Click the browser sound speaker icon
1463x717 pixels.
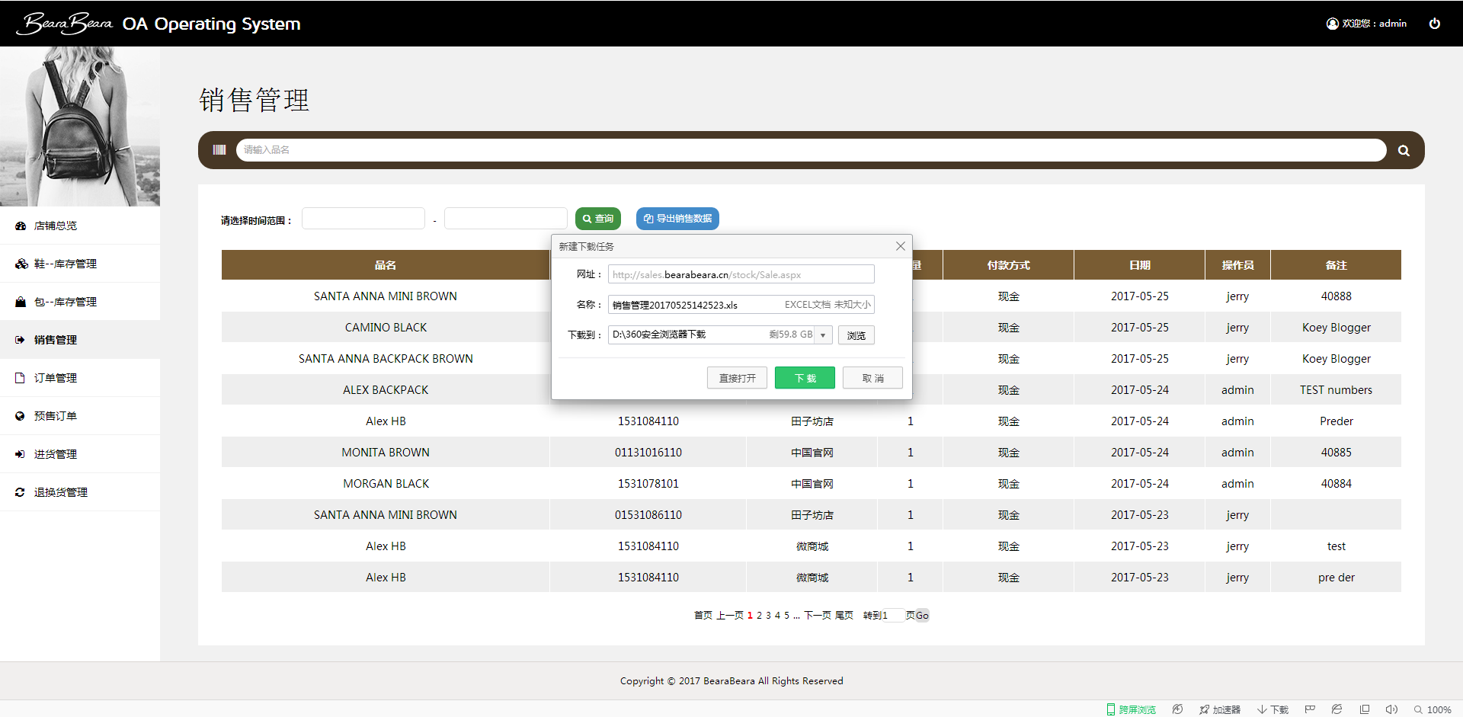coord(1391,709)
